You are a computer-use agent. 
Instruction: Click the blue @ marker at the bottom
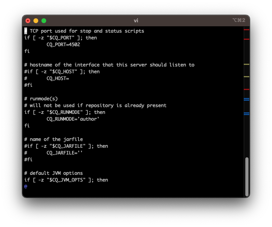(25, 186)
